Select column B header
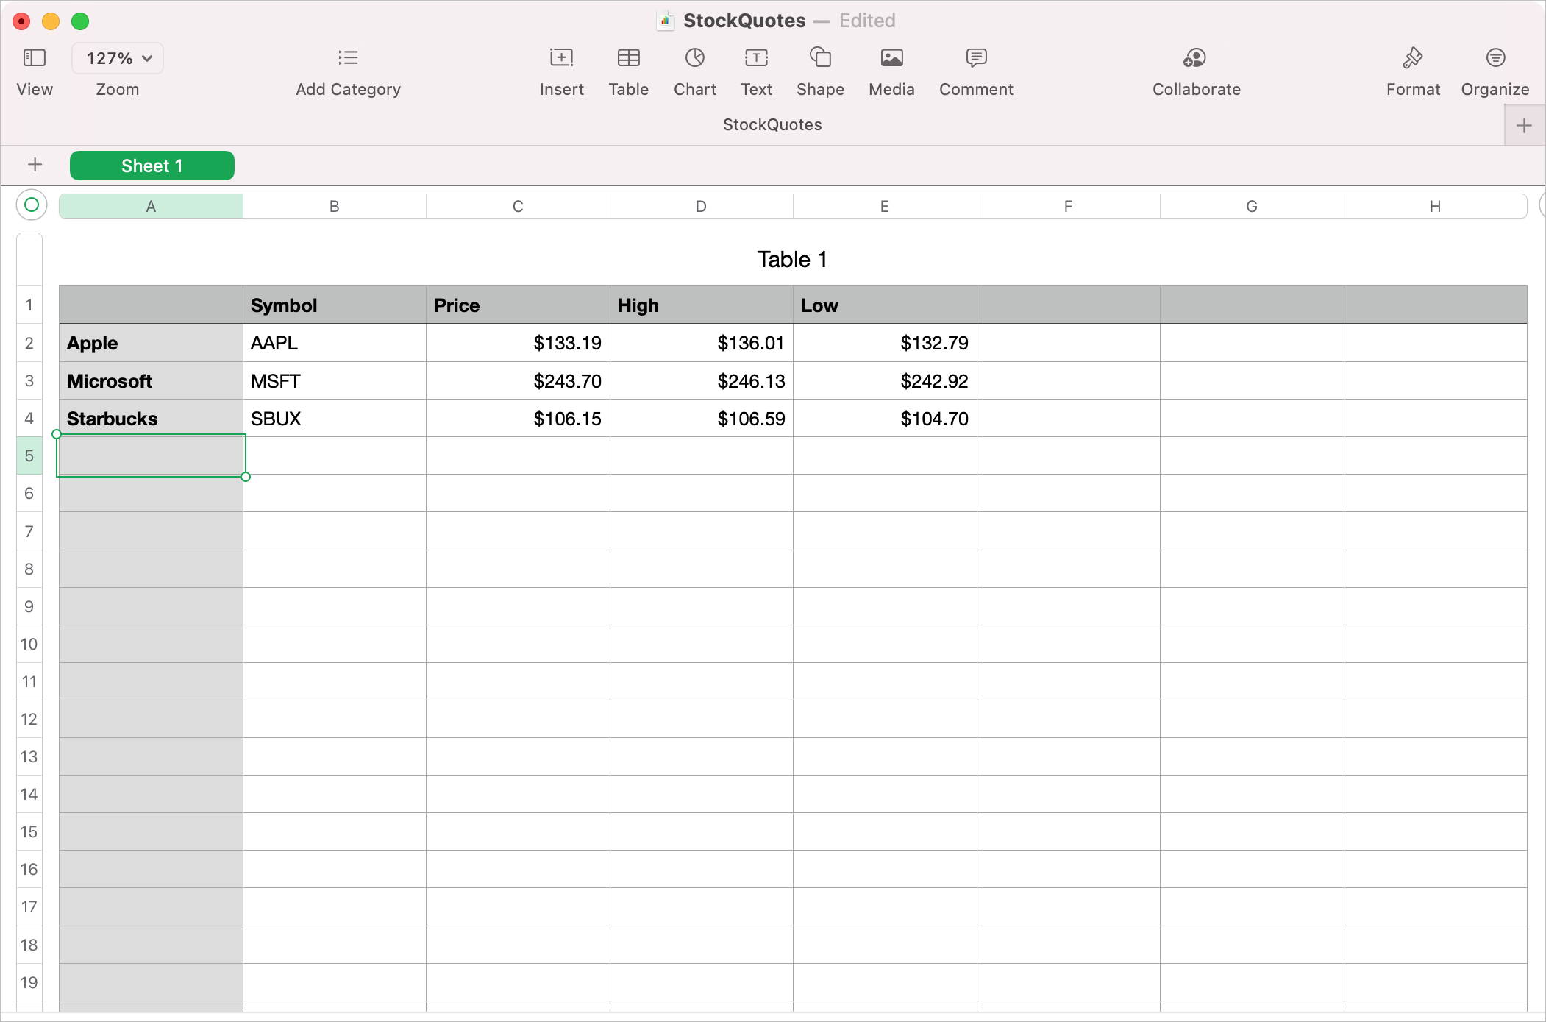 (x=335, y=207)
